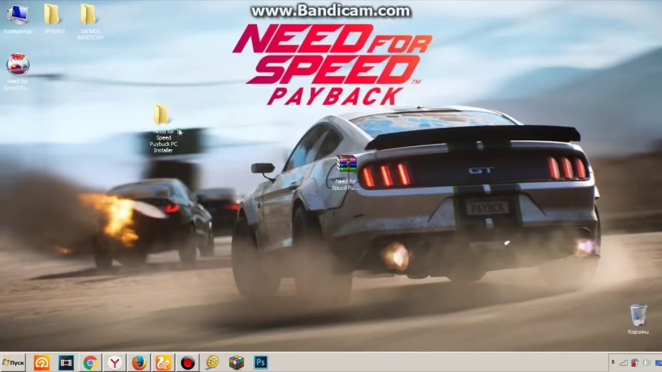Select the Need for Speed Payback PC Installer folder
This screenshot has width=662, height=372.
click(x=163, y=129)
